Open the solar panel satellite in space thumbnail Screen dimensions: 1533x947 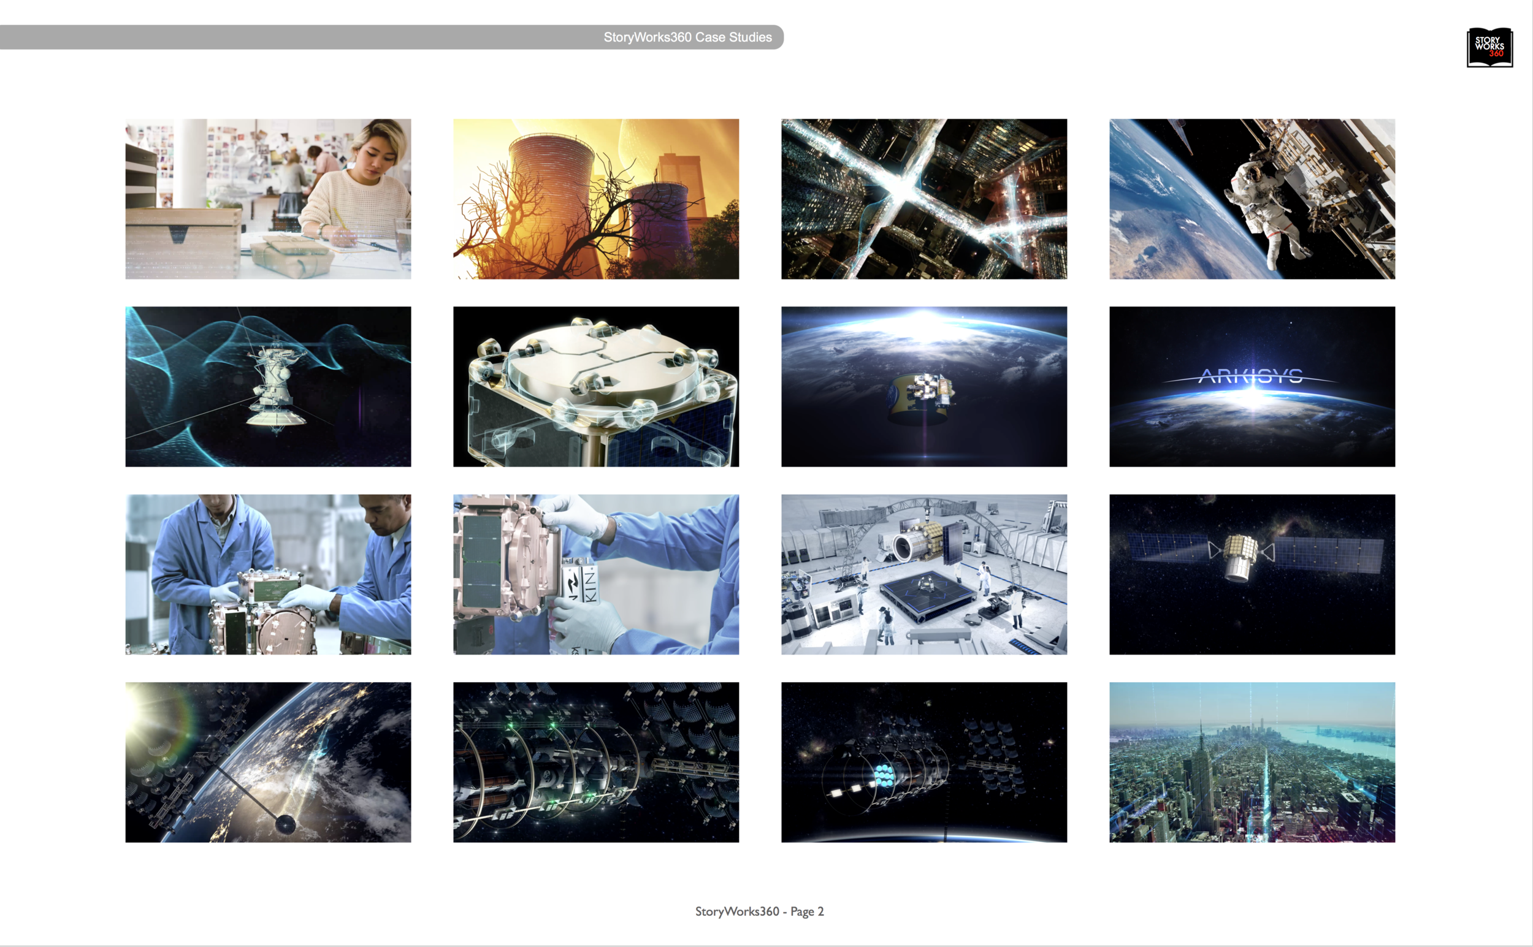click(1252, 574)
